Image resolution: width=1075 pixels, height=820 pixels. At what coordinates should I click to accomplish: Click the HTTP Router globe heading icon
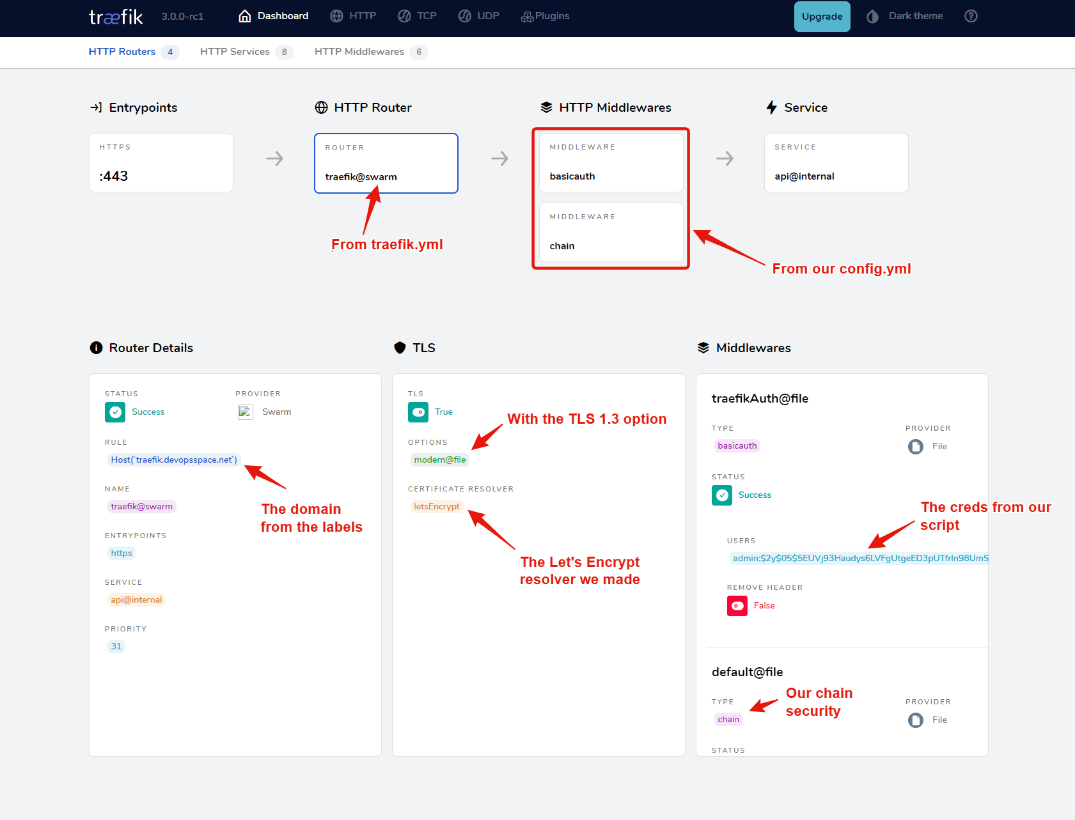pos(322,107)
